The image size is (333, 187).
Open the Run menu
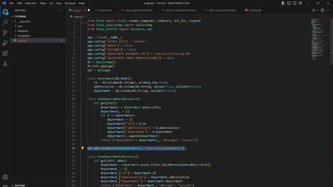click(x=59, y=3)
